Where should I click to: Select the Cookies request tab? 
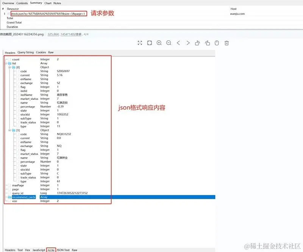[x=41, y=52]
